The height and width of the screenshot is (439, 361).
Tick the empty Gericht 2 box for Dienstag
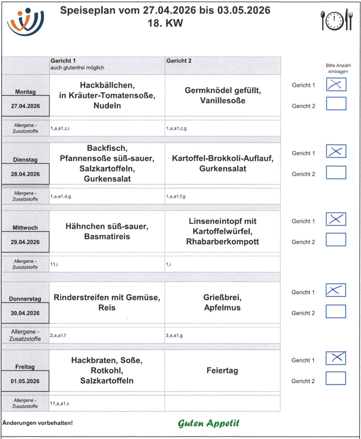coord(336,173)
